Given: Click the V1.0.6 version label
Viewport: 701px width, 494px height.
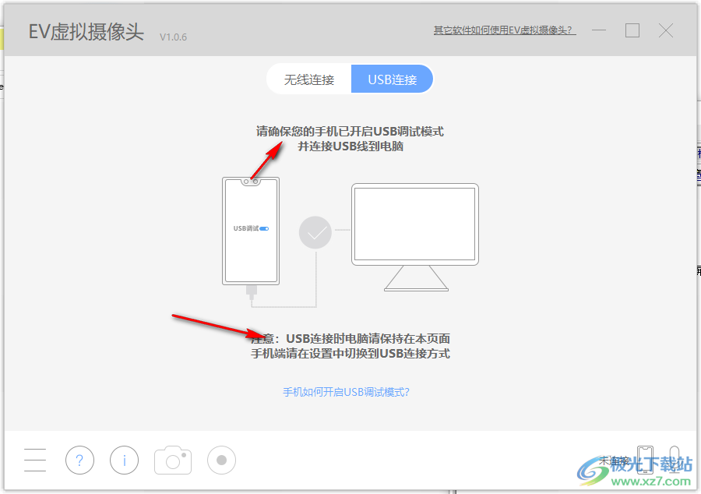Looking at the screenshot, I should (173, 37).
